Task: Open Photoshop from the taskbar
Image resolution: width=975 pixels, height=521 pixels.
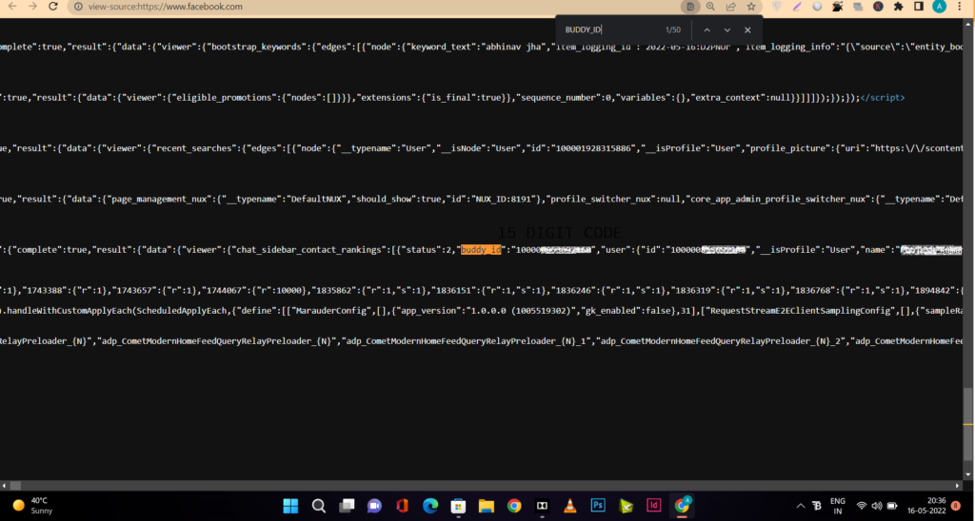Action: pyautogui.click(x=598, y=506)
